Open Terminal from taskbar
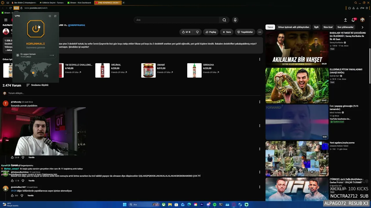The image size is (371, 208). [x=221, y=205]
